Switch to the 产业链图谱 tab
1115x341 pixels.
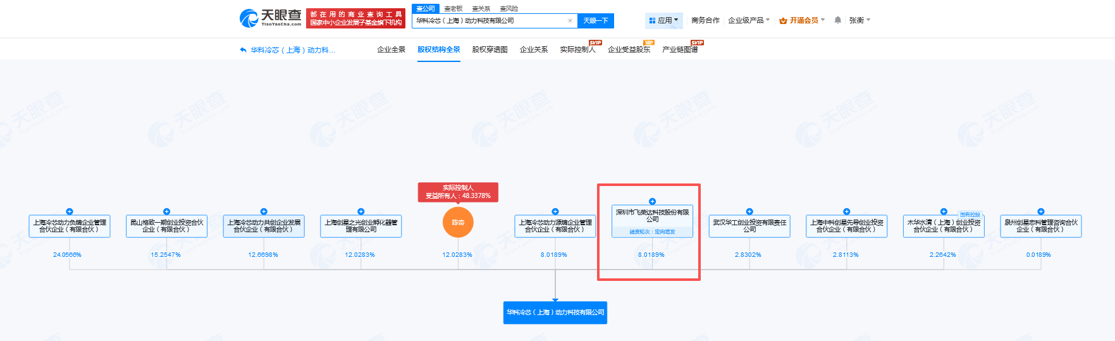[x=680, y=49]
